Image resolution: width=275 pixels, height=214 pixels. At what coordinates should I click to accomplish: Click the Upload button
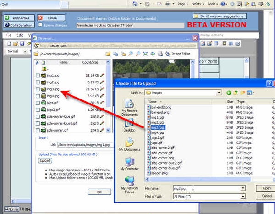(x=45, y=160)
